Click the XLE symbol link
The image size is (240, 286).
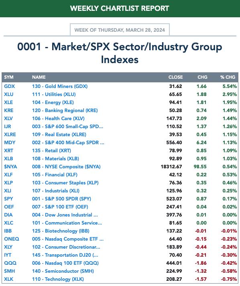[x=8, y=102]
